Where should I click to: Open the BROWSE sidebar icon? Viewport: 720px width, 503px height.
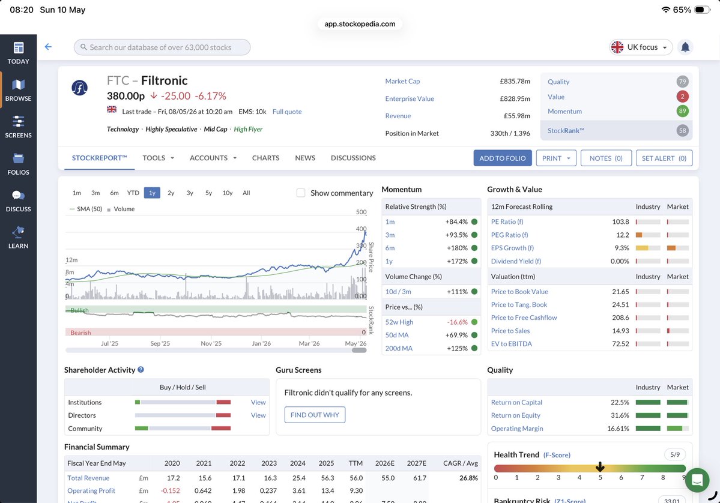click(19, 90)
